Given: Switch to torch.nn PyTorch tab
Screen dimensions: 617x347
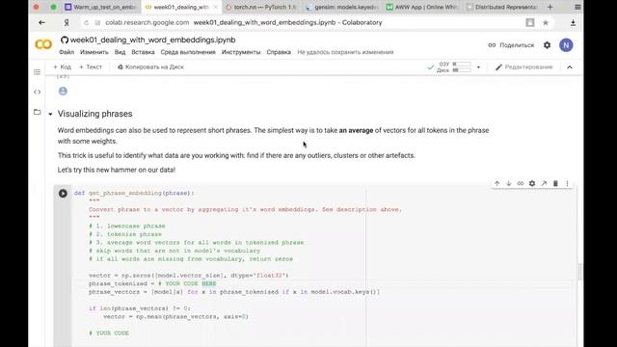Looking at the screenshot, I should [261, 7].
